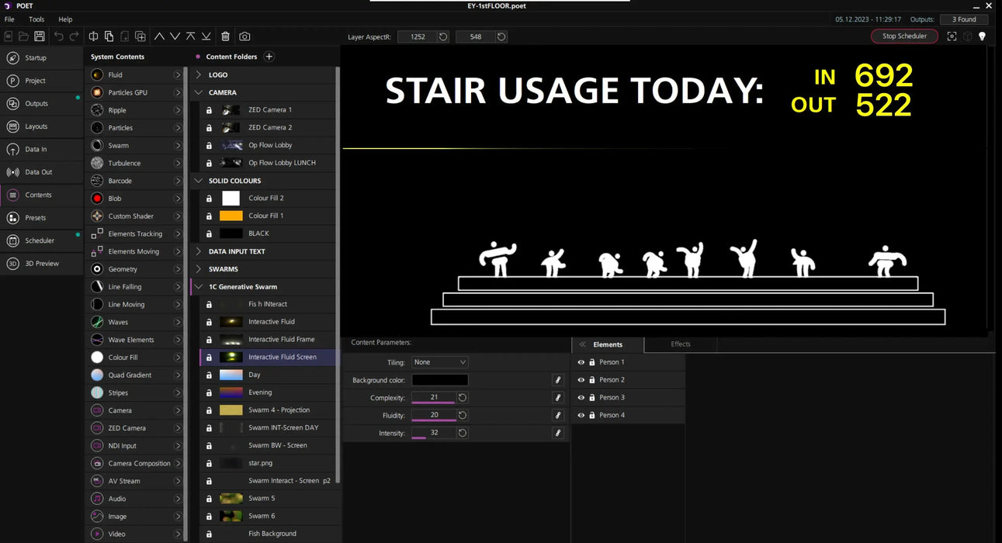Click the camera snapshot icon in toolbar
The width and height of the screenshot is (1002, 543).
coord(244,36)
